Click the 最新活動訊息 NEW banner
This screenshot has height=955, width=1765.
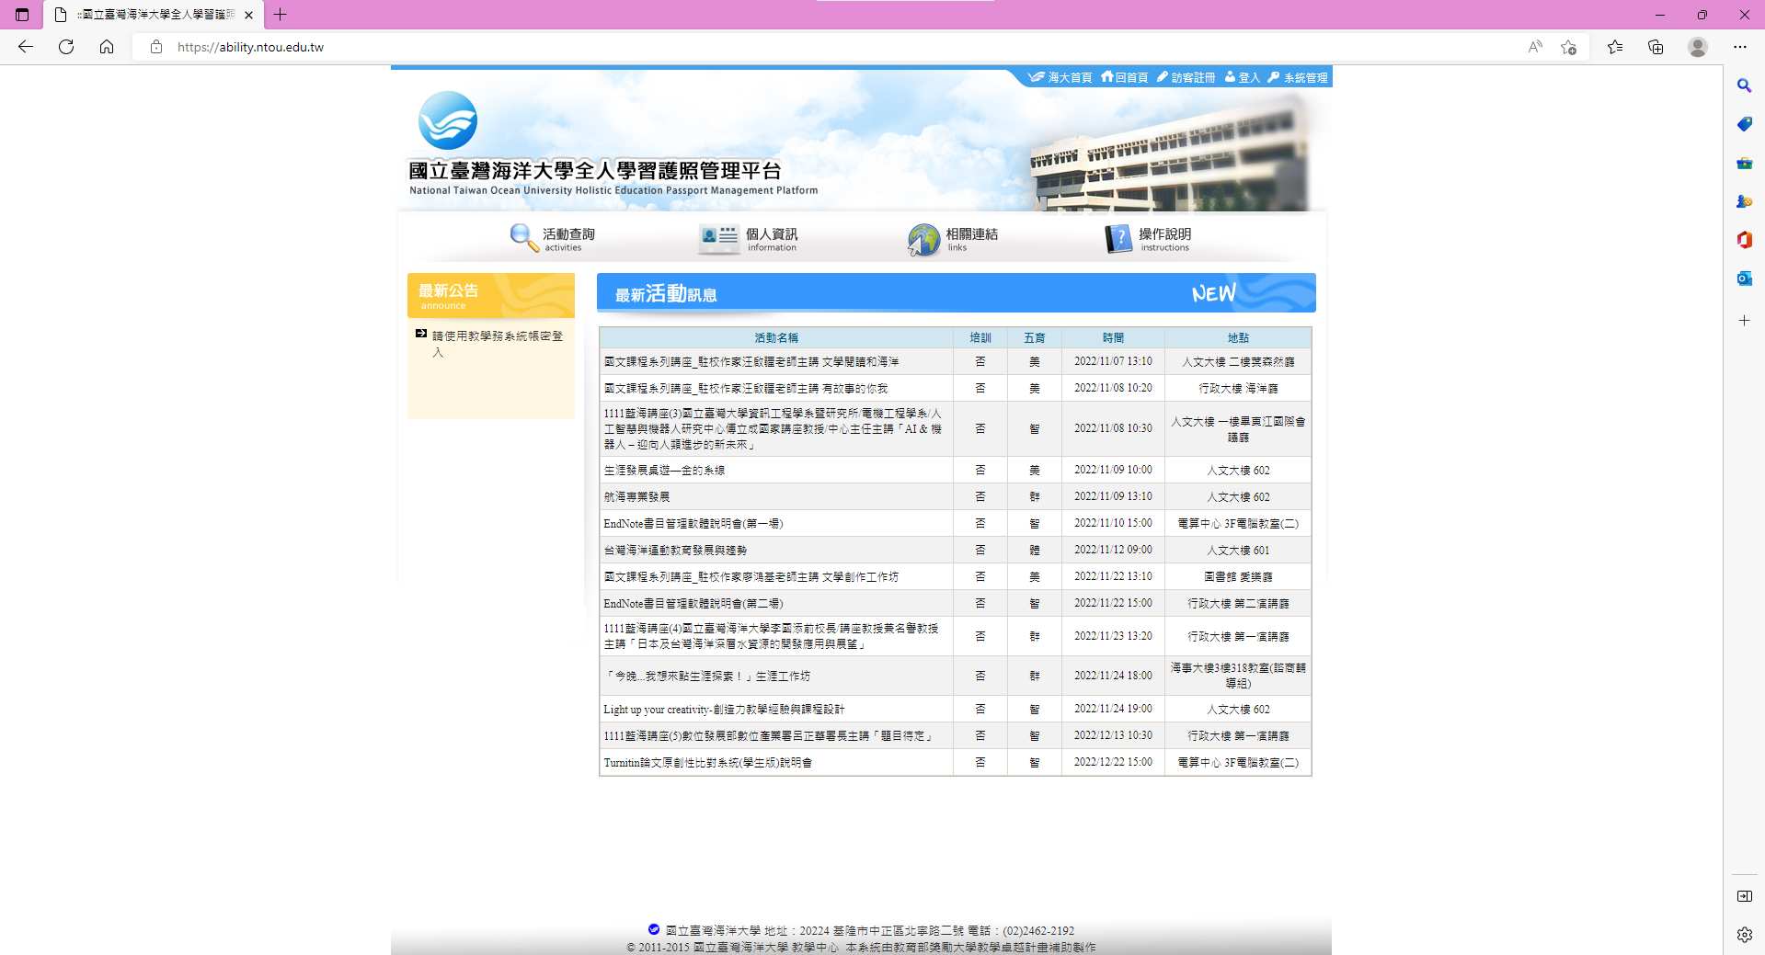pyautogui.click(x=956, y=293)
